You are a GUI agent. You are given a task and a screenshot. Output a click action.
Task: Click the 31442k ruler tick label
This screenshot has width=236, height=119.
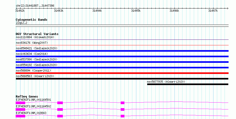(20, 11)
